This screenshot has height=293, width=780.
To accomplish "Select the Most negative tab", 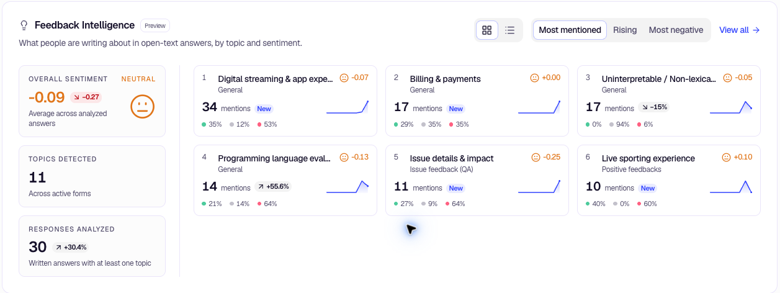I will click(676, 30).
